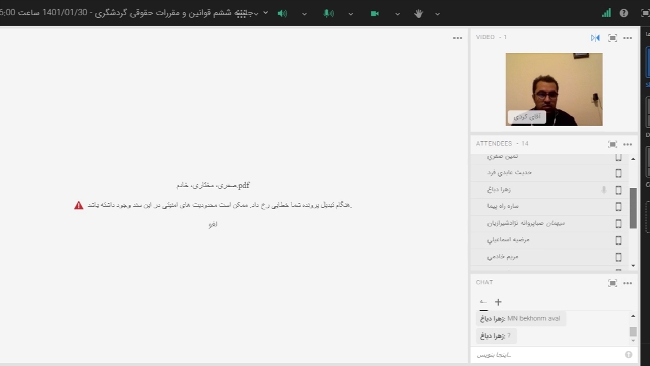Click the Attendees list scrollbar
Viewport: 650px width, 366px height.
coord(633,208)
